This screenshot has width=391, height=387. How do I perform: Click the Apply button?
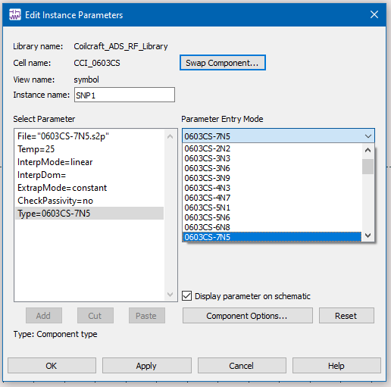click(x=147, y=366)
